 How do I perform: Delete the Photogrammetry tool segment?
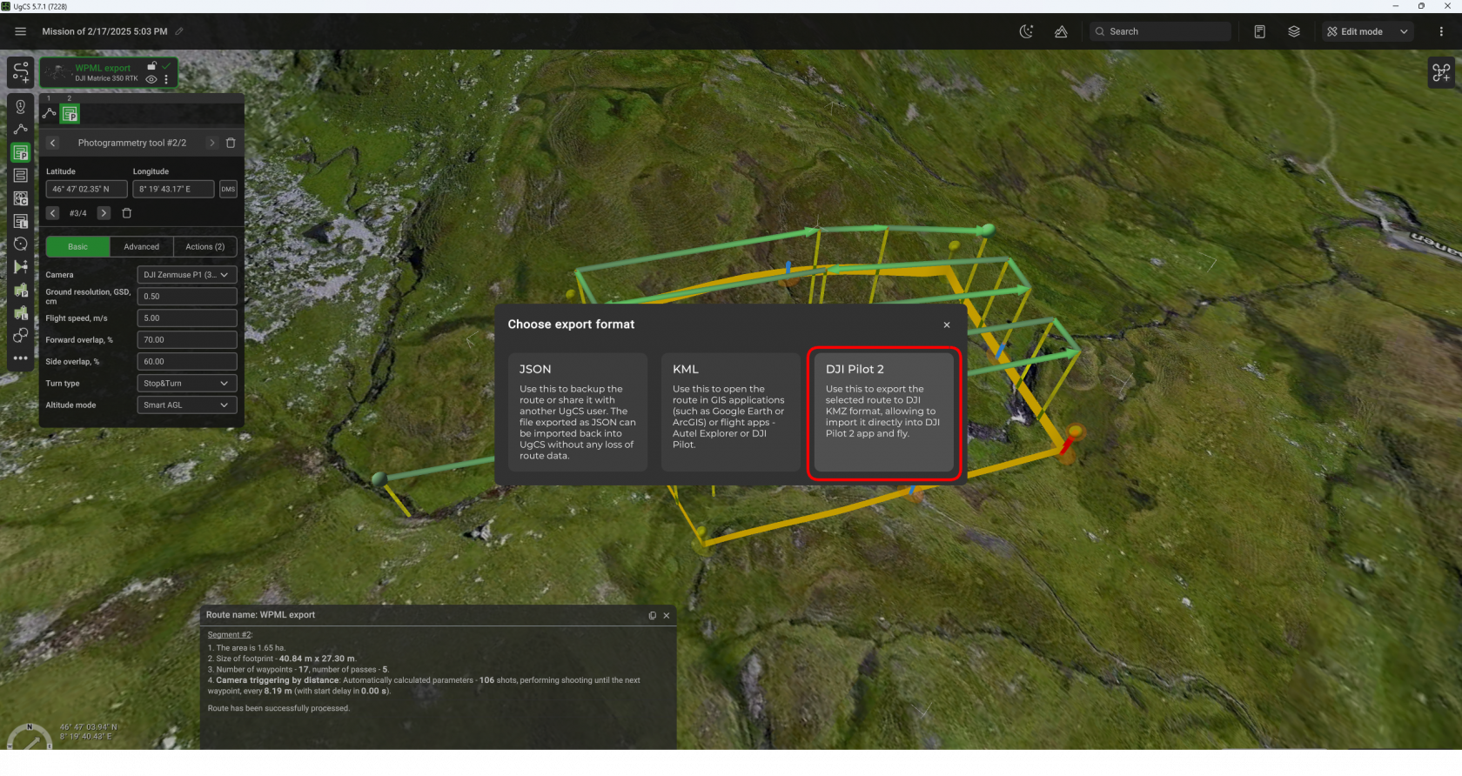231,143
